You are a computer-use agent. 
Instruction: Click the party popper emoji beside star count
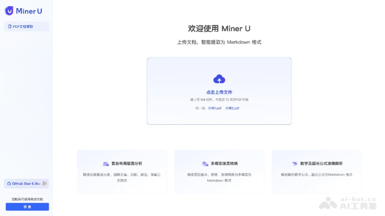point(44,183)
